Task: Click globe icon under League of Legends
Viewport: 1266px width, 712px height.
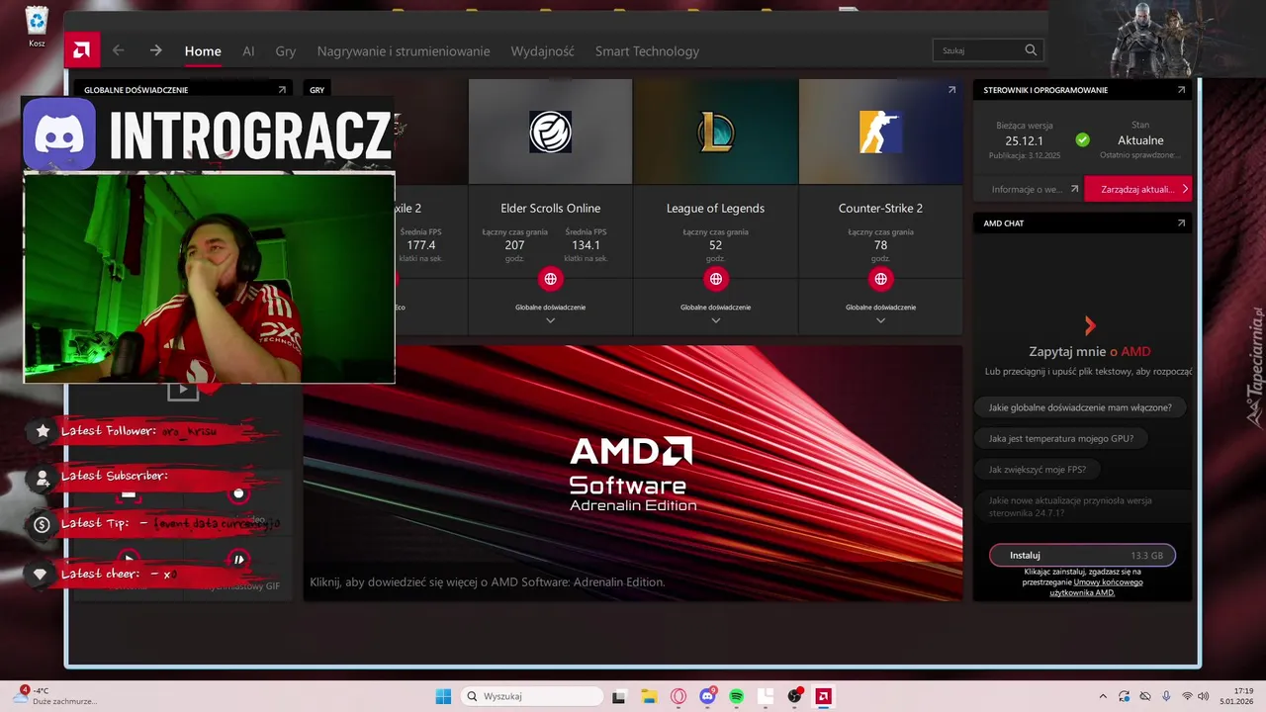Action: click(x=715, y=279)
